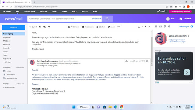Screen dimensions: 195x110
Task: Open the notepad panel icon
Action: coord(165,27)
